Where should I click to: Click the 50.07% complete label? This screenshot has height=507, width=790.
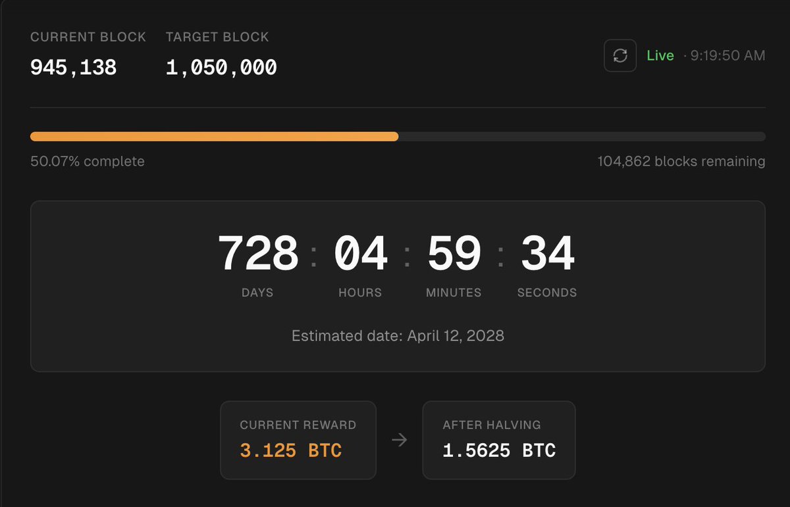pyautogui.click(x=87, y=161)
